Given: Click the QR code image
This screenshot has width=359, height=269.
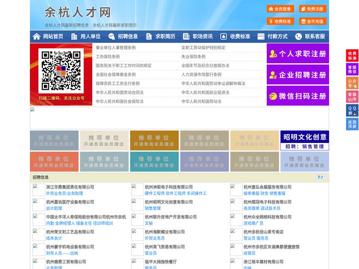Looking at the screenshot, I should (x=61, y=71).
